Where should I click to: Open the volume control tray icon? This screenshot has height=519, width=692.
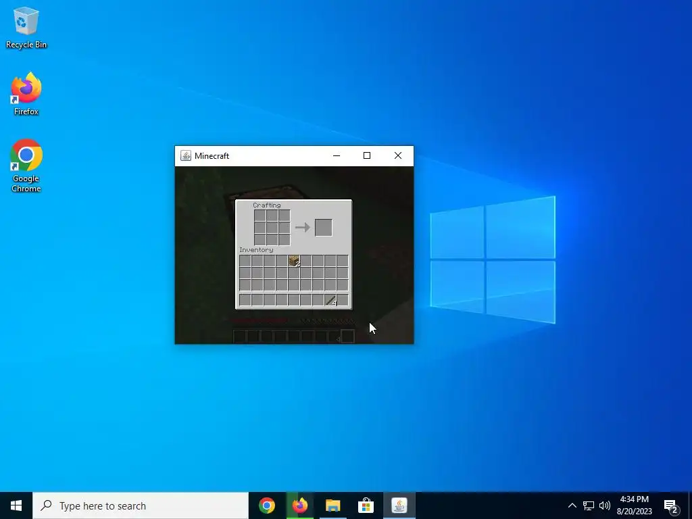(x=605, y=505)
